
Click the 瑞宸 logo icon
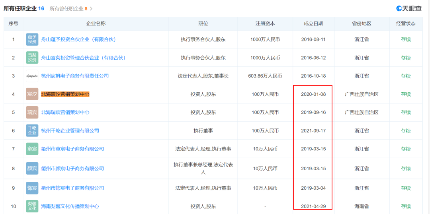click(x=32, y=113)
